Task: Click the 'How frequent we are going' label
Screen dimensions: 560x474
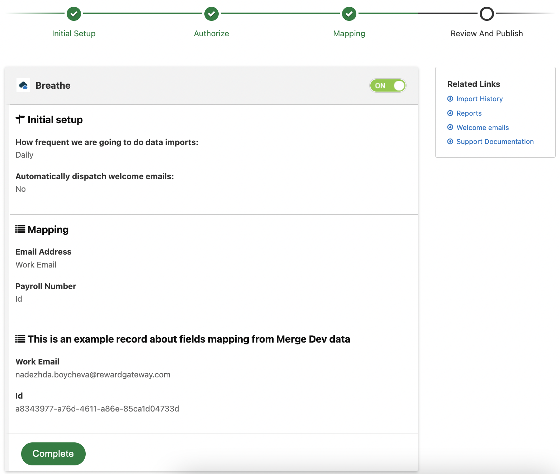Action: (107, 142)
